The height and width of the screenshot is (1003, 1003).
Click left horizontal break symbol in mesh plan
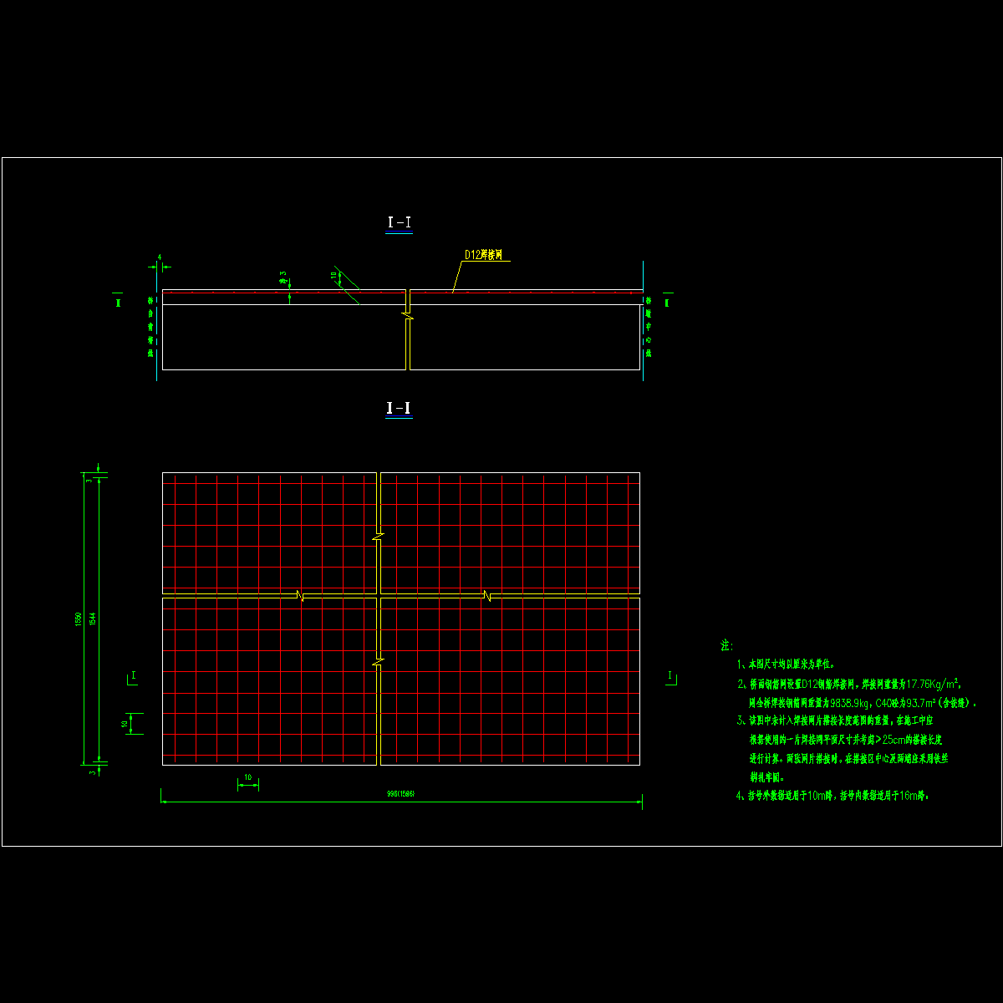click(x=300, y=595)
